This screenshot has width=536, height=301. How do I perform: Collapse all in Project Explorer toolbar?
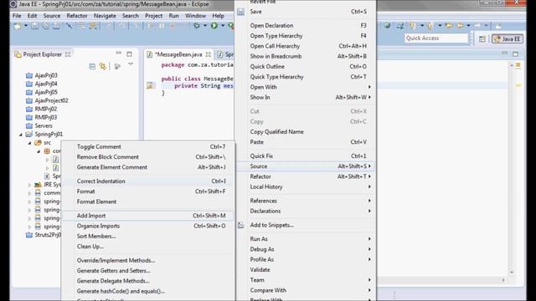point(92,66)
